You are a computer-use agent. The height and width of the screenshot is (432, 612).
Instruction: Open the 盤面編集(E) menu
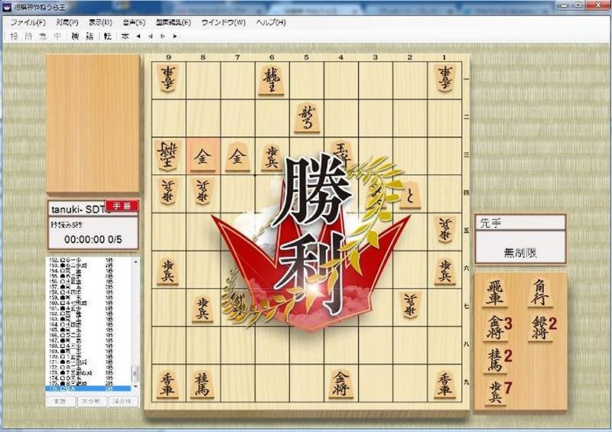(x=174, y=22)
